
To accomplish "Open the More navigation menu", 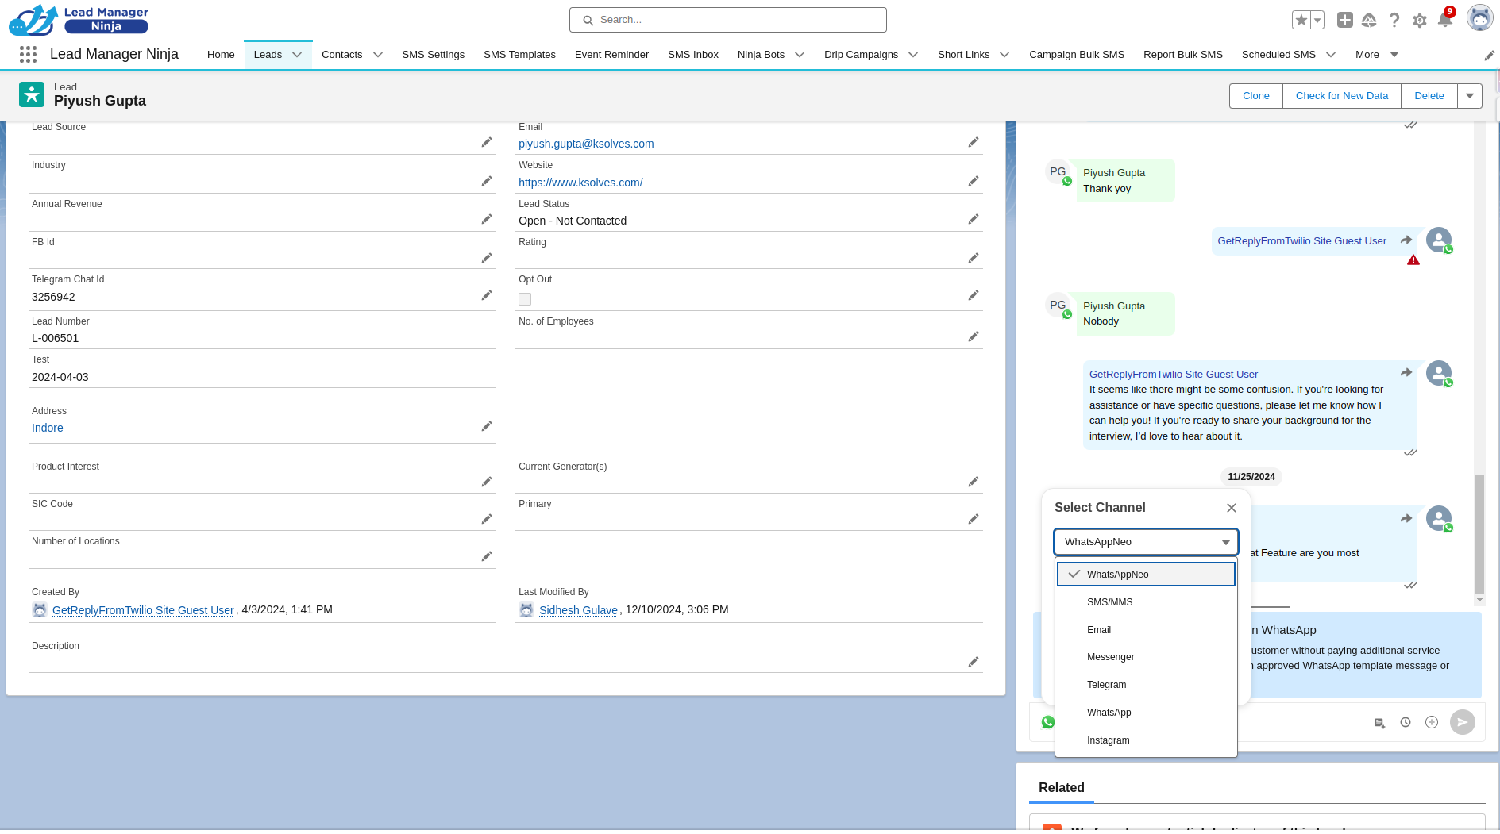I will click(x=1377, y=55).
